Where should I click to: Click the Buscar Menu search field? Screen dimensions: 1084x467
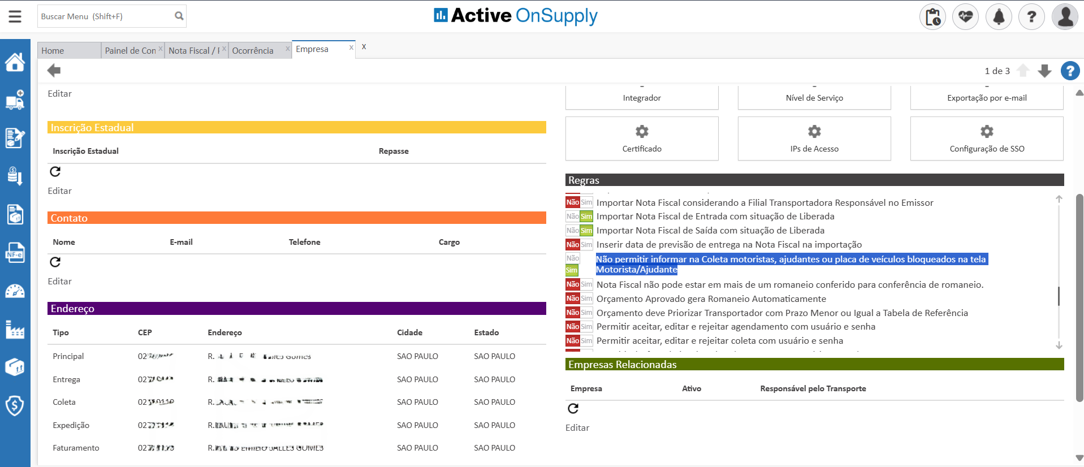tap(106, 16)
